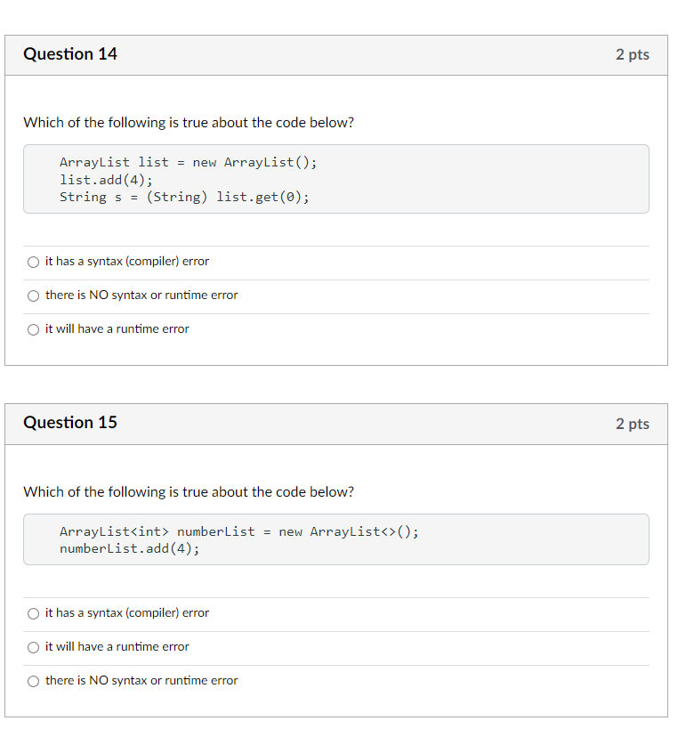Click the code block containing numberList.add(4)
The width and height of the screenshot is (678, 729).
(336, 539)
